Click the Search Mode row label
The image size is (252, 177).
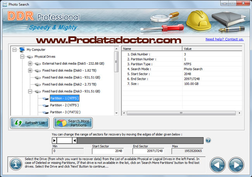pyautogui.click(x=139, y=69)
